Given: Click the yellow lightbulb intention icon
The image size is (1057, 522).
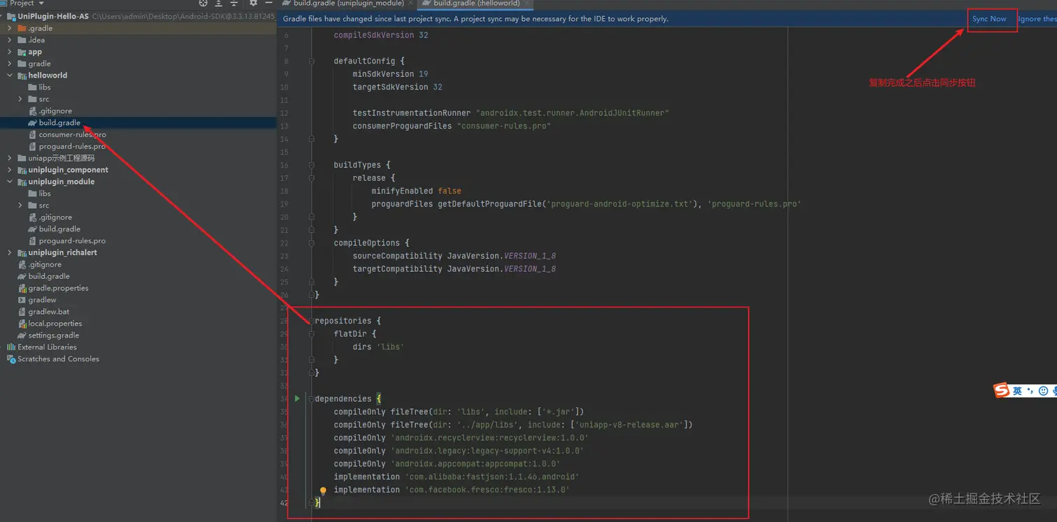Looking at the screenshot, I should [323, 491].
